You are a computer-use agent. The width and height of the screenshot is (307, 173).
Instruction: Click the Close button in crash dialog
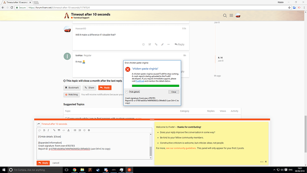tap(174, 92)
